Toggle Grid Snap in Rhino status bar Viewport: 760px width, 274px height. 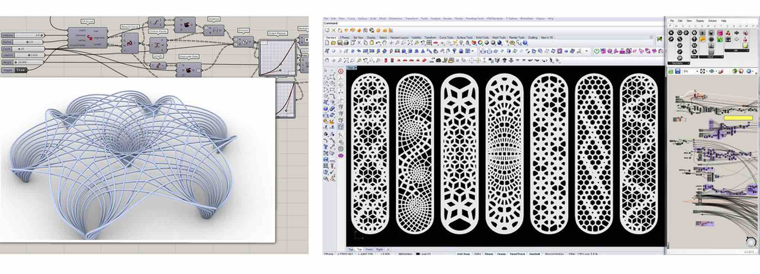coord(463,254)
